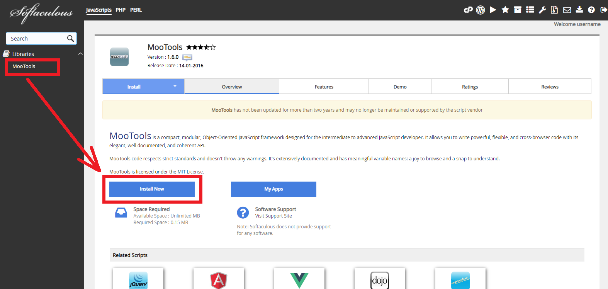Switch to the Features tab
Screen dimensions: 608x289
point(324,87)
